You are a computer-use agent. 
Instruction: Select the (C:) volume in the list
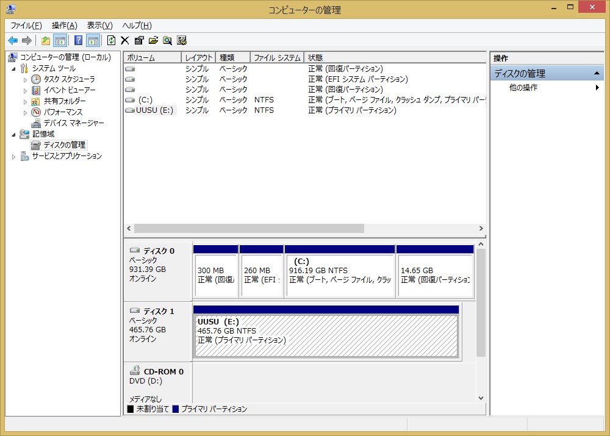pyautogui.click(x=145, y=100)
